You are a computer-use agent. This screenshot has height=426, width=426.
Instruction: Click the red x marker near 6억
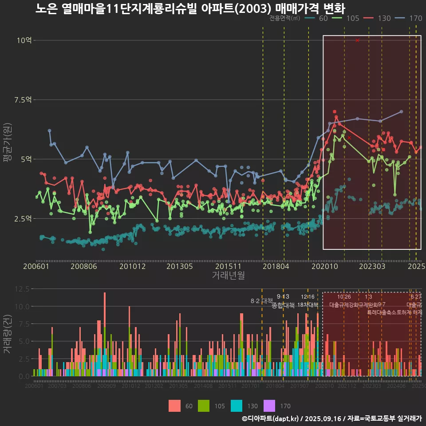click(349, 138)
